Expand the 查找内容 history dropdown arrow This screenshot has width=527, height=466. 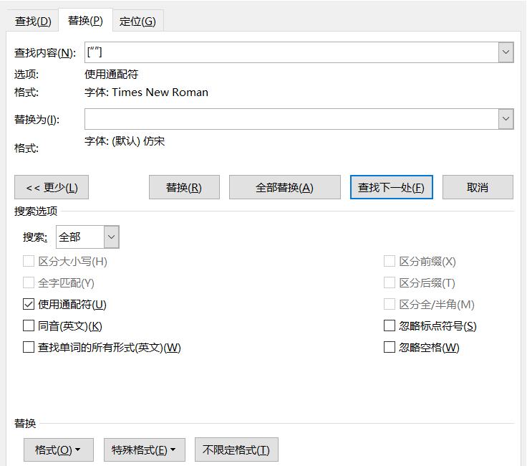click(506, 52)
